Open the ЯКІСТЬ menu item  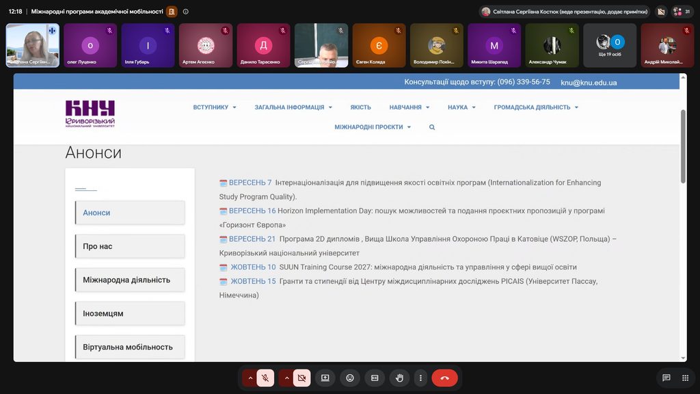tap(360, 107)
